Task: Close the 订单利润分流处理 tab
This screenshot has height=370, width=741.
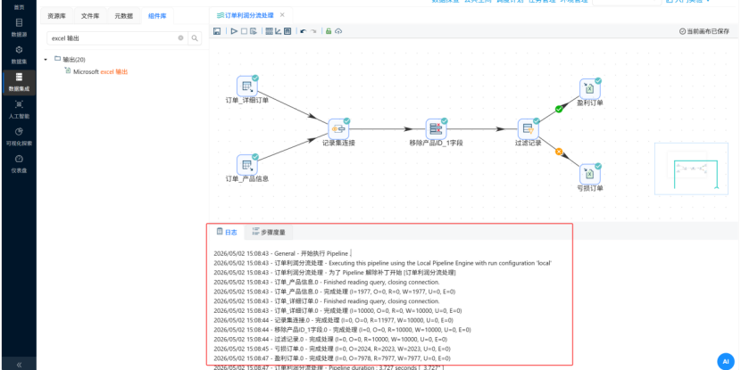Action: click(x=282, y=15)
